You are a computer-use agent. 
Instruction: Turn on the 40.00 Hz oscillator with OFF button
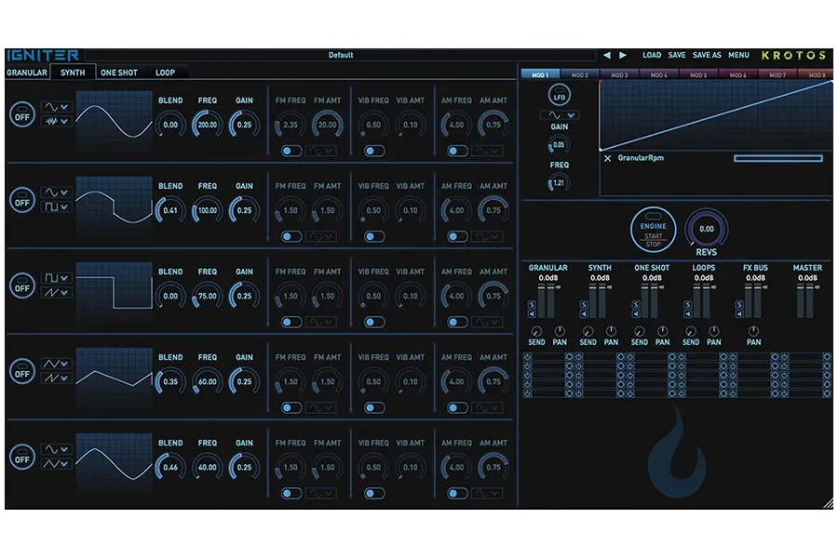(22, 457)
